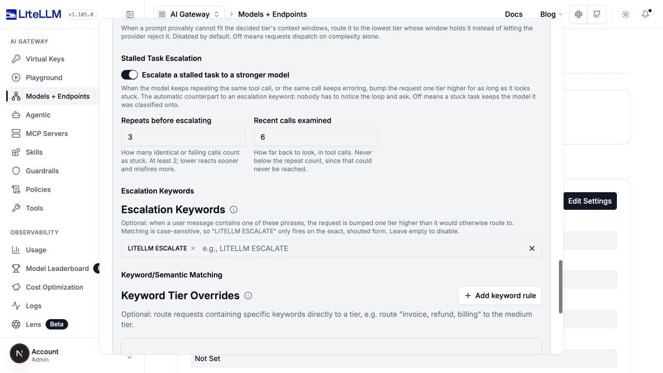Open the Blog dropdown menu
Viewport: 663px width, 373px height.
(551, 14)
